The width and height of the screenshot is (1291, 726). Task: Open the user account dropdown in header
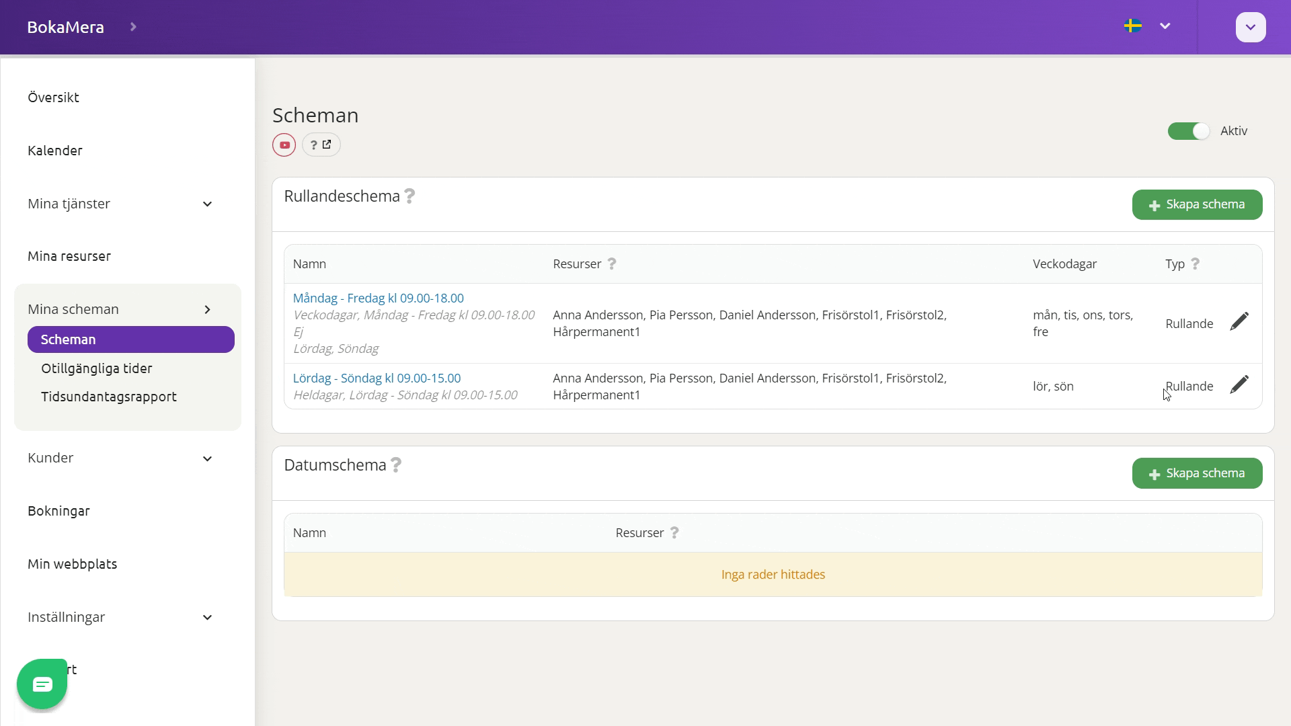tap(1251, 28)
